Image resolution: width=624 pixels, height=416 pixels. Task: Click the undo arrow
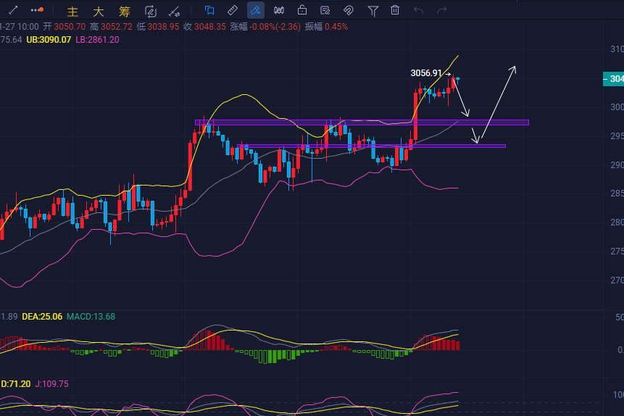418,10
